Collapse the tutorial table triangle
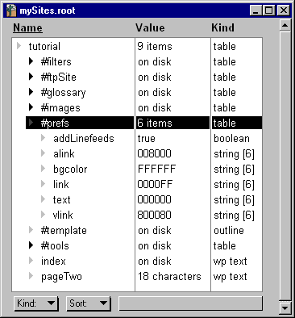 point(19,46)
